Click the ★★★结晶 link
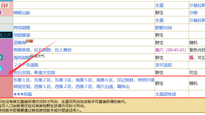Viewport: 205px width, 115px height. coord(23,94)
